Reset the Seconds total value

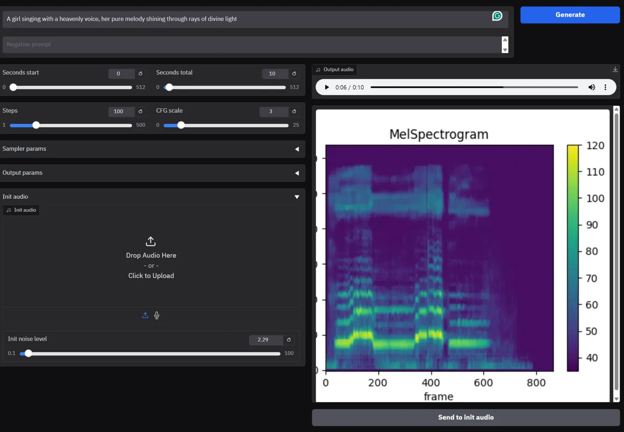click(x=294, y=73)
